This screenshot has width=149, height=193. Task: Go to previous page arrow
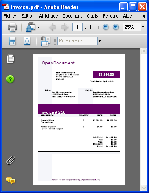[x=52, y=27]
